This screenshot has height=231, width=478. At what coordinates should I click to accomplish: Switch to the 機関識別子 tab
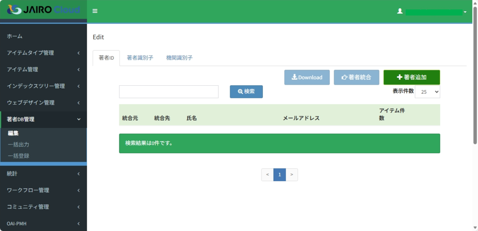[x=179, y=58]
